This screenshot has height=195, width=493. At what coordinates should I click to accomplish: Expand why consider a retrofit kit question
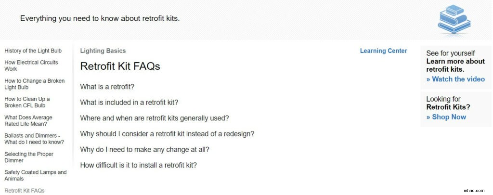click(x=167, y=133)
